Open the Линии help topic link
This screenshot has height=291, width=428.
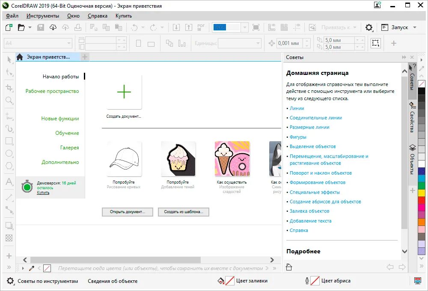[297, 108]
